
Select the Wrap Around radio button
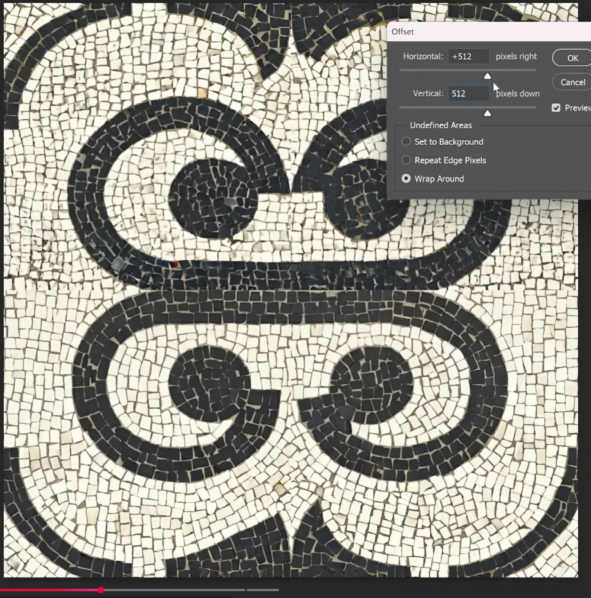click(x=406, y=179)
